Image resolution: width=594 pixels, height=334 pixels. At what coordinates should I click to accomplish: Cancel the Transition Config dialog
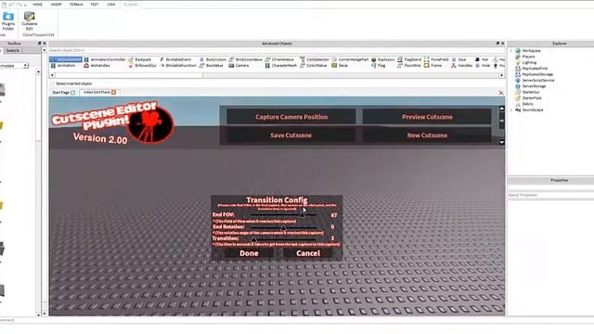308,253
